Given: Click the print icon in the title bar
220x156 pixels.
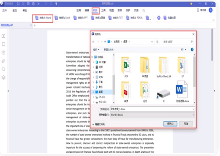Looking at the screenshot, I should (x=33, y=4).
